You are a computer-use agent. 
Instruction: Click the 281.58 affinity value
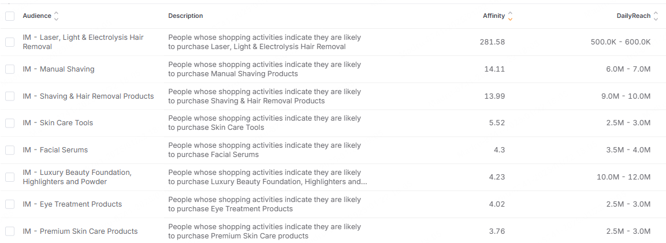pyautogui.click(x=492, y=42)
